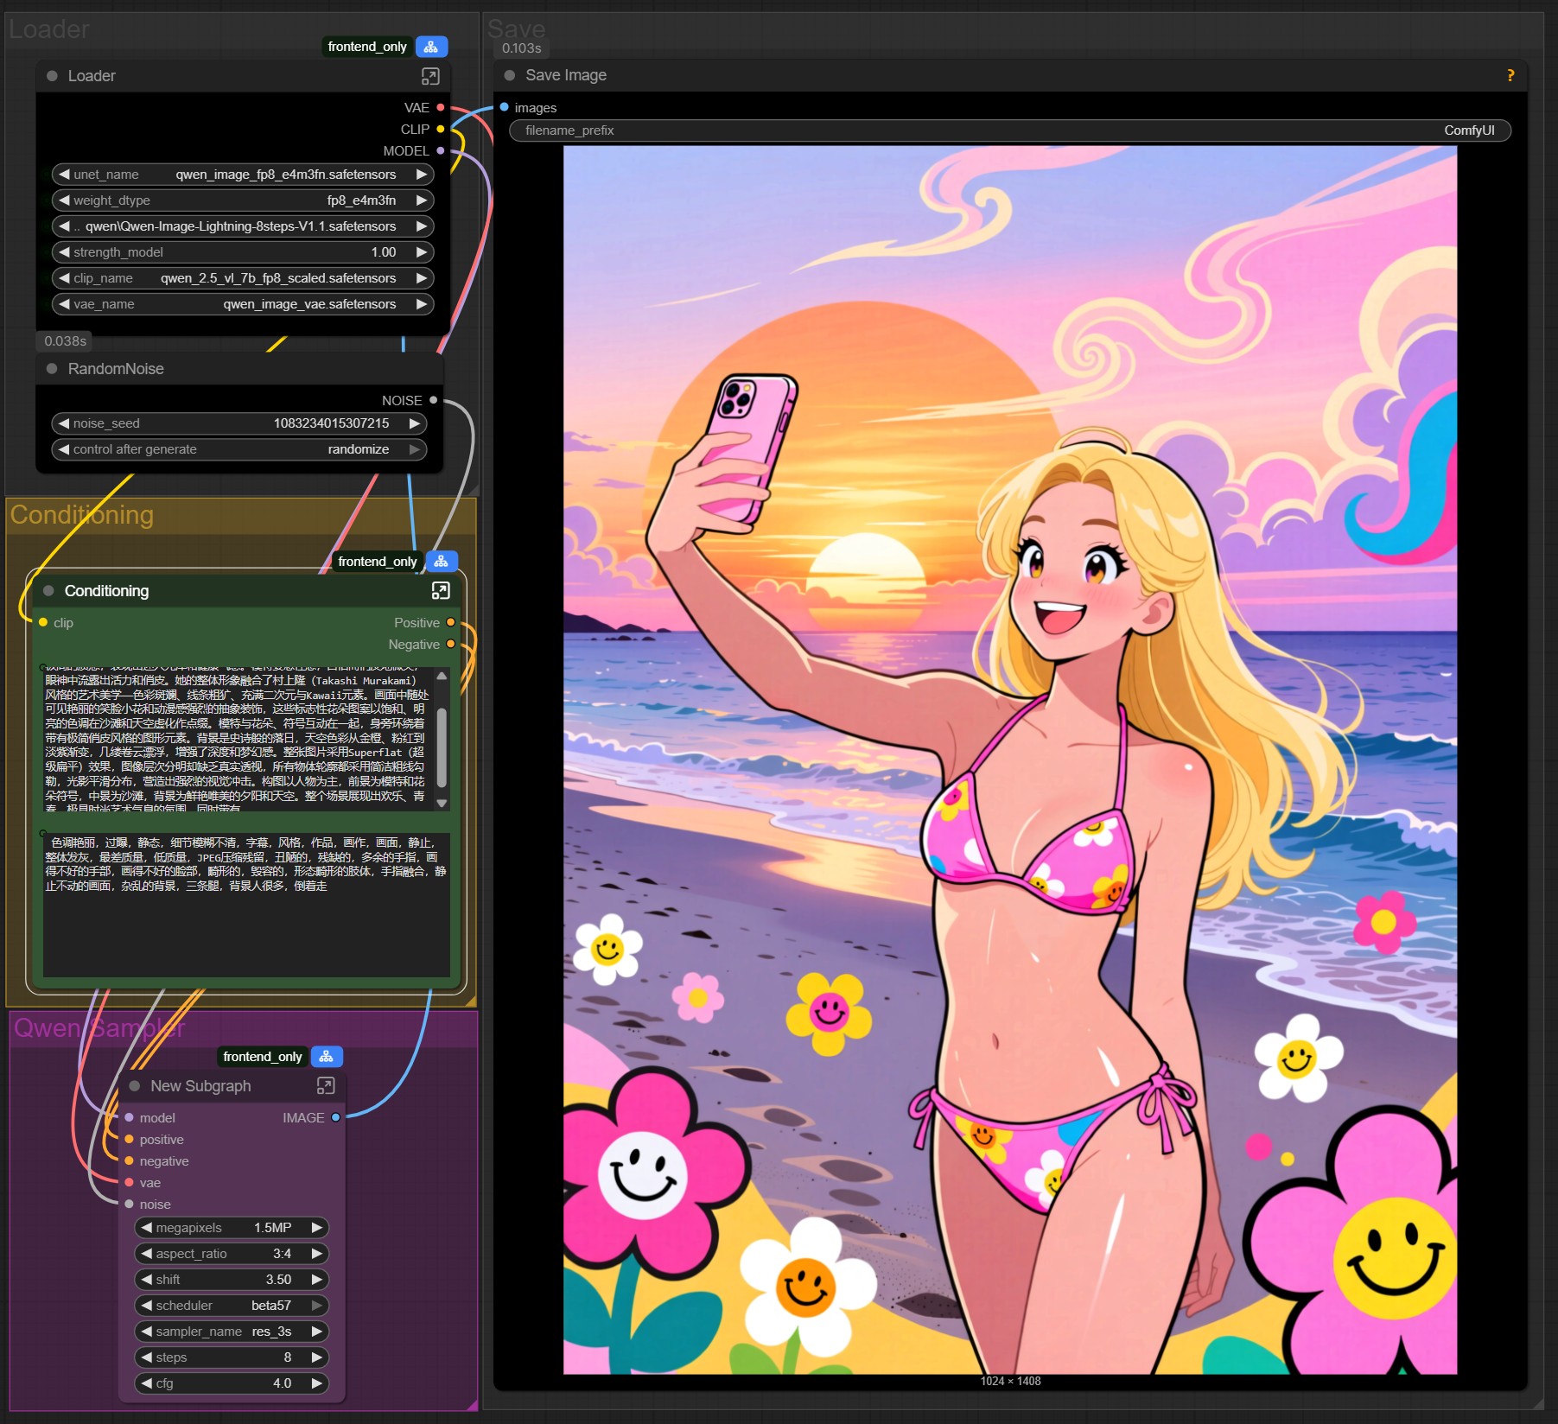Collapse the RandomNoise node using its title dot
Image resolution: width=1558 pixels, height=1424 pixels.
click(x=52, y=369)
